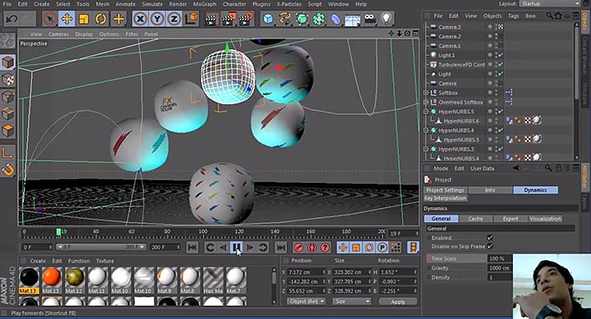The image size is (591, 319).
Task: Click the Time Scale value field
Action: [x=500, y=259]
